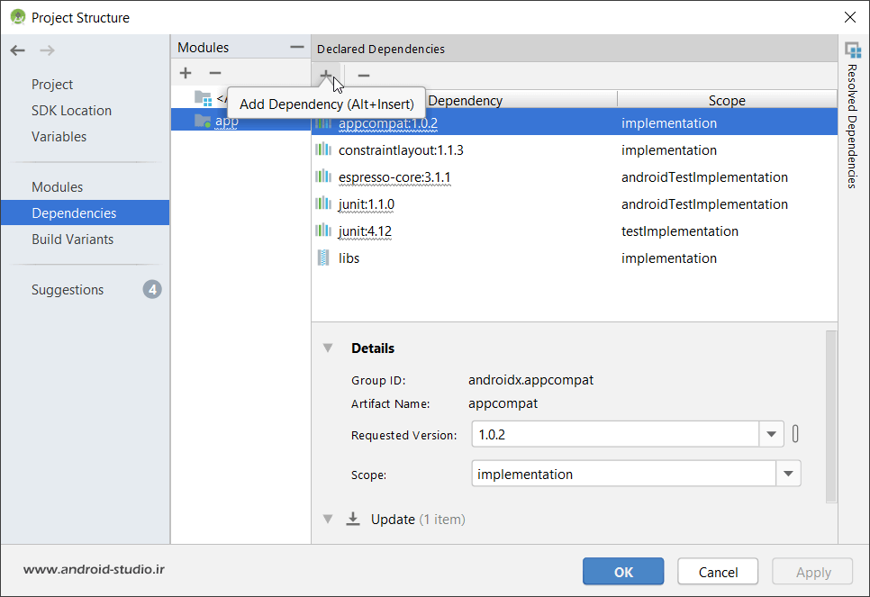Image resolution: width=870 pixels, height=597 pixels.
Task: Open the Project settings page
Action: tap(52, 85)
